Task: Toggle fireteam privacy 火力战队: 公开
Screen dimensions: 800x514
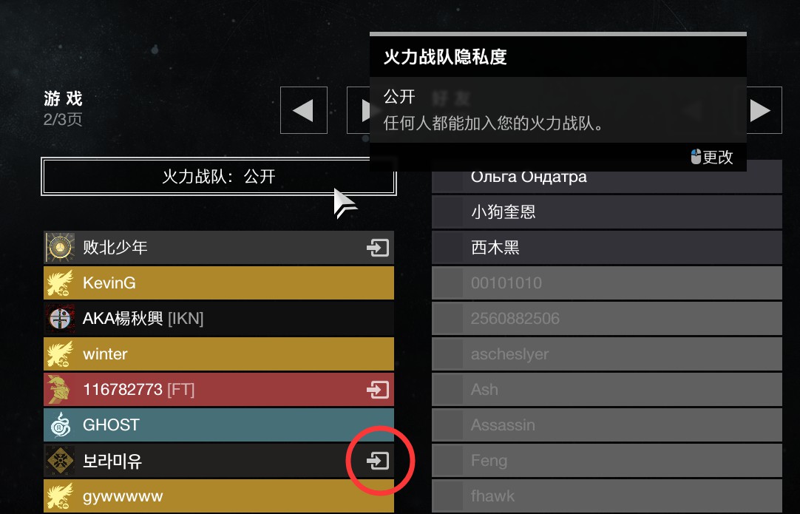Action: coord(218,177)
